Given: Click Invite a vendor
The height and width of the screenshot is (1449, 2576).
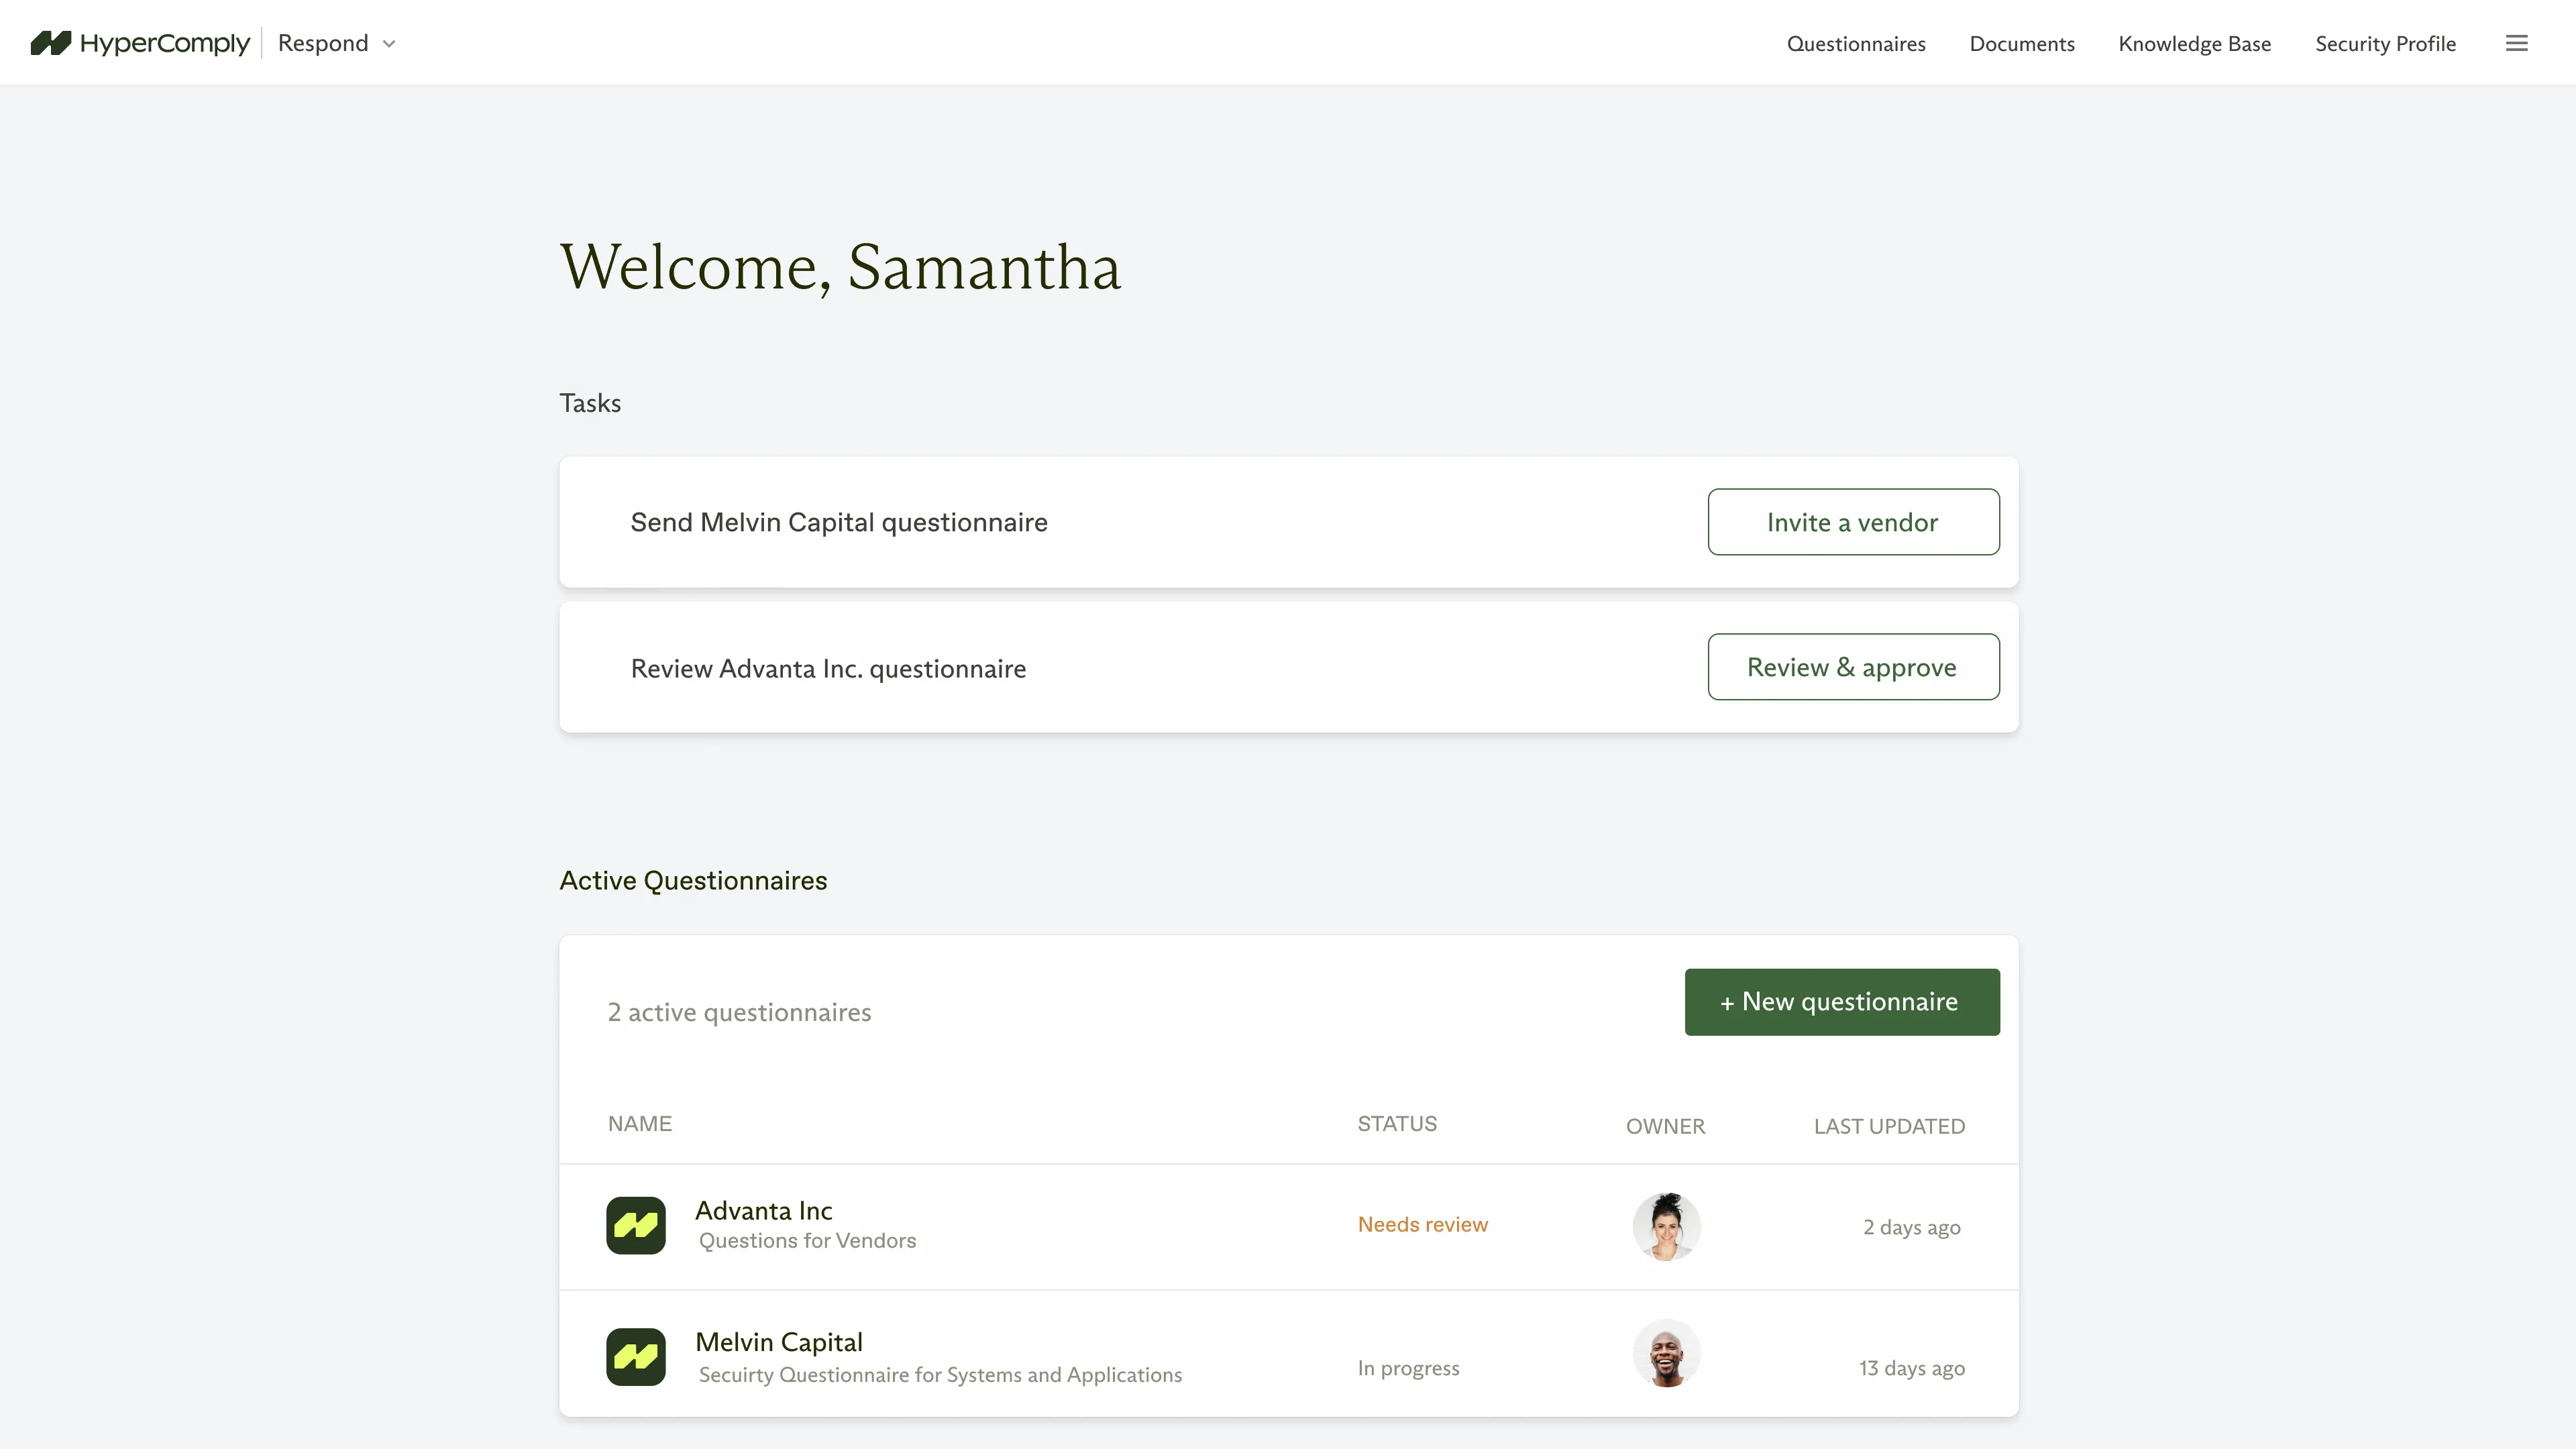Looking at the screenshot, I should click(x=1853, y=521).
